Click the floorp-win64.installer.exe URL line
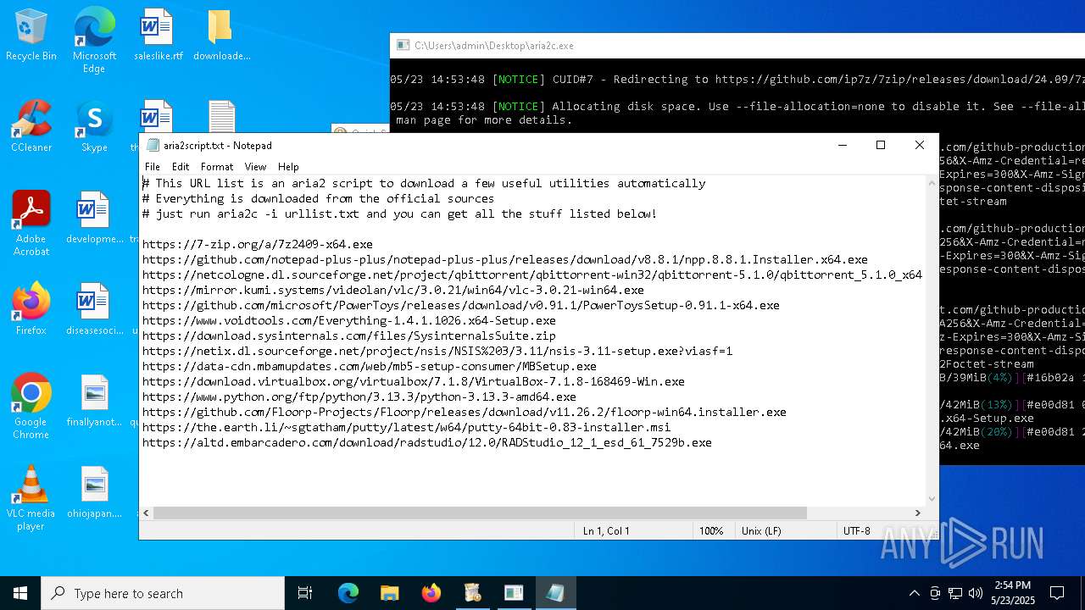This screenshot has width=1085, height=610. [x=465, y=412]
